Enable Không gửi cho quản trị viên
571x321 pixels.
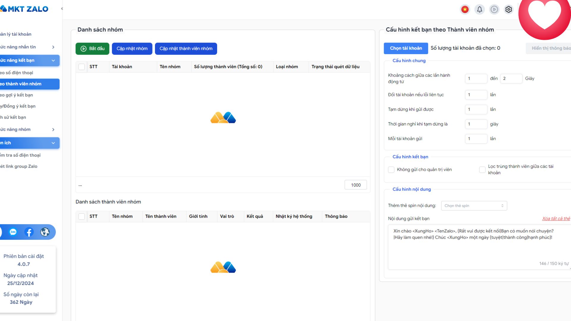click(391, 170)
